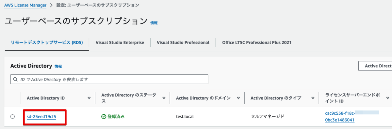Sort by Active Directory のステータス column arrow
The image size is (392, 129).
coord(164,98)
